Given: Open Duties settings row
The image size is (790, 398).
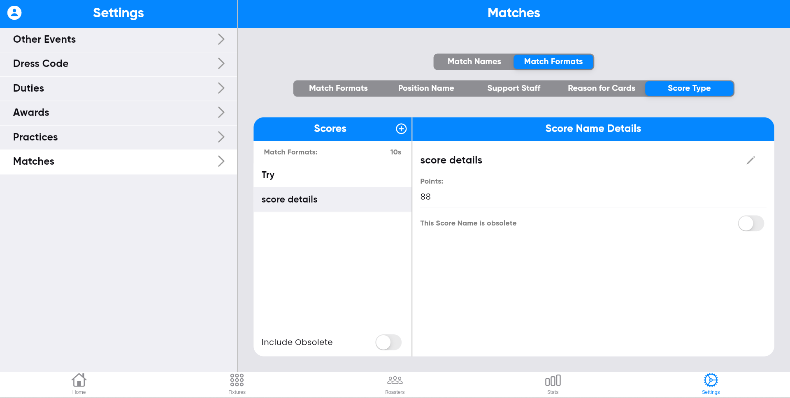Looking at the screenshot, I should coord(118,88).
